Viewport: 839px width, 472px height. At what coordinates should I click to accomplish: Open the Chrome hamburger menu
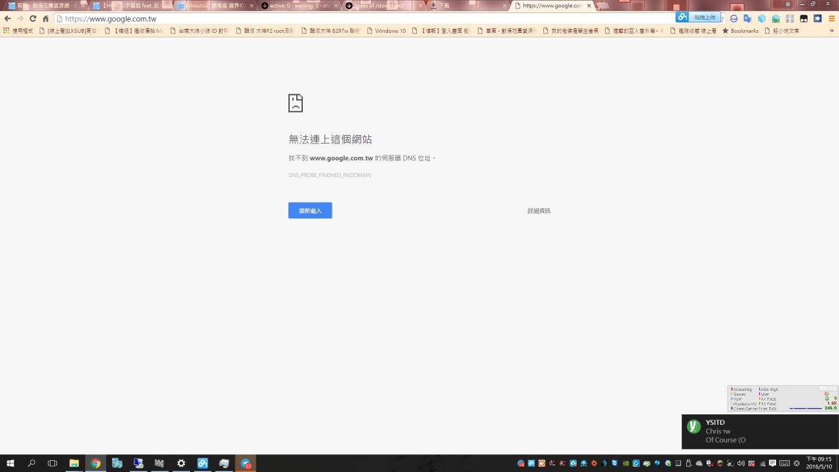click(x=832, y=19)
